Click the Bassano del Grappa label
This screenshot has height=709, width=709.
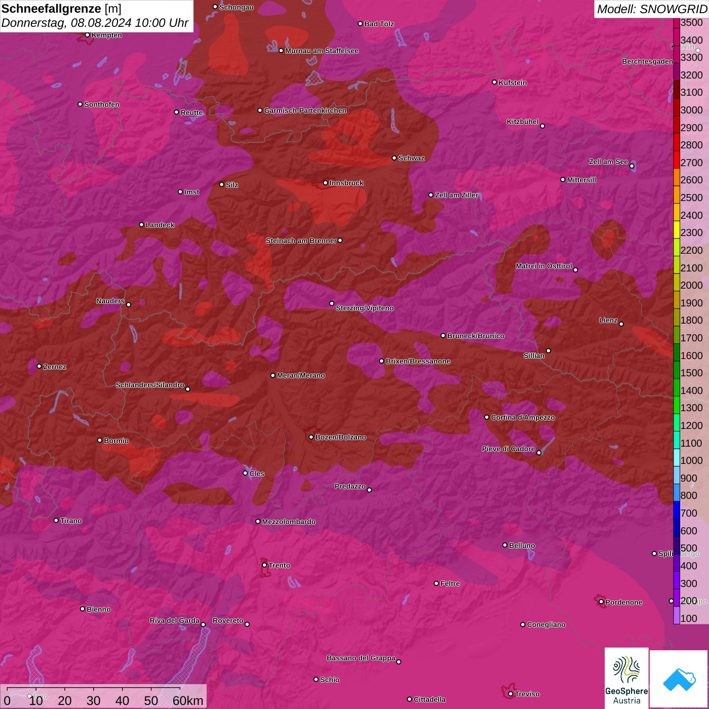click(x=361, y=658)
